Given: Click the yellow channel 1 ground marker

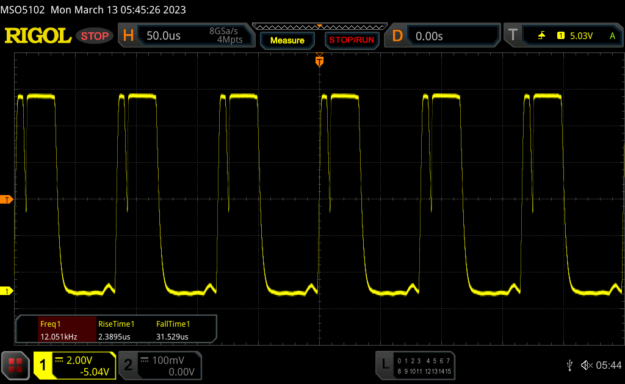Looking at the screenshot, I should (x=6, y=291).
